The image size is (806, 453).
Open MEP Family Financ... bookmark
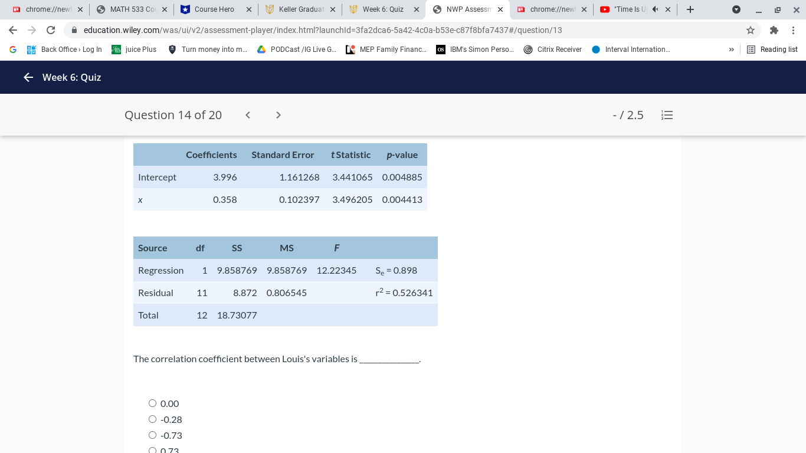[386, 50]
